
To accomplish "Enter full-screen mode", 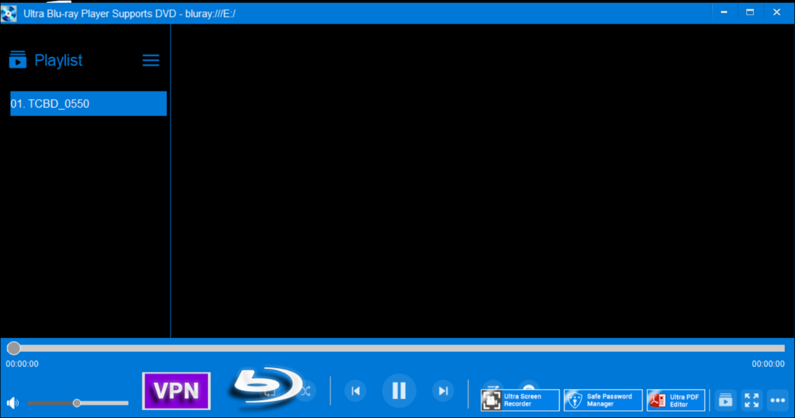I will (x=752, y=400).
